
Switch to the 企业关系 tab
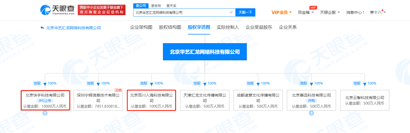pyautogui.click(x=288, y=27)
